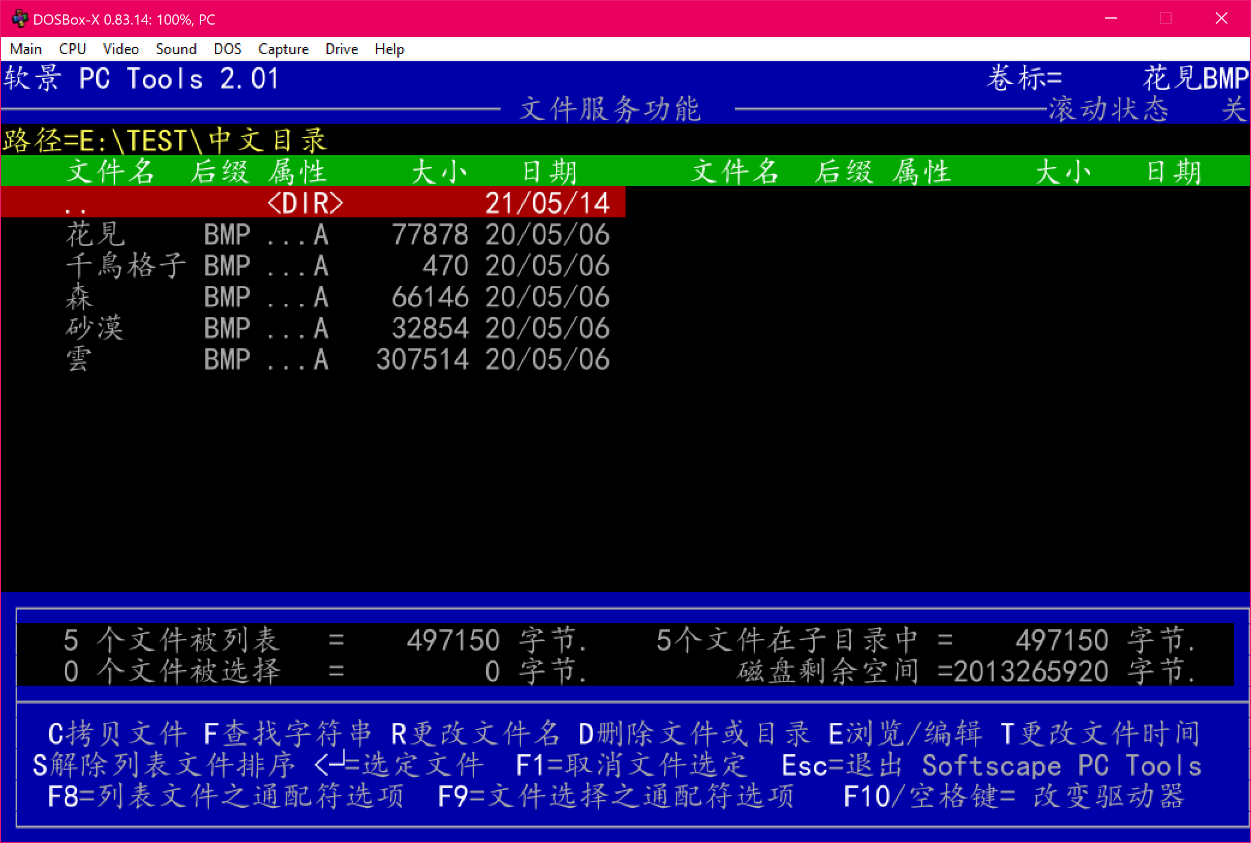Open the Main menu
Viewport: 1251px width, 843px height.
(x=26, y=49)
